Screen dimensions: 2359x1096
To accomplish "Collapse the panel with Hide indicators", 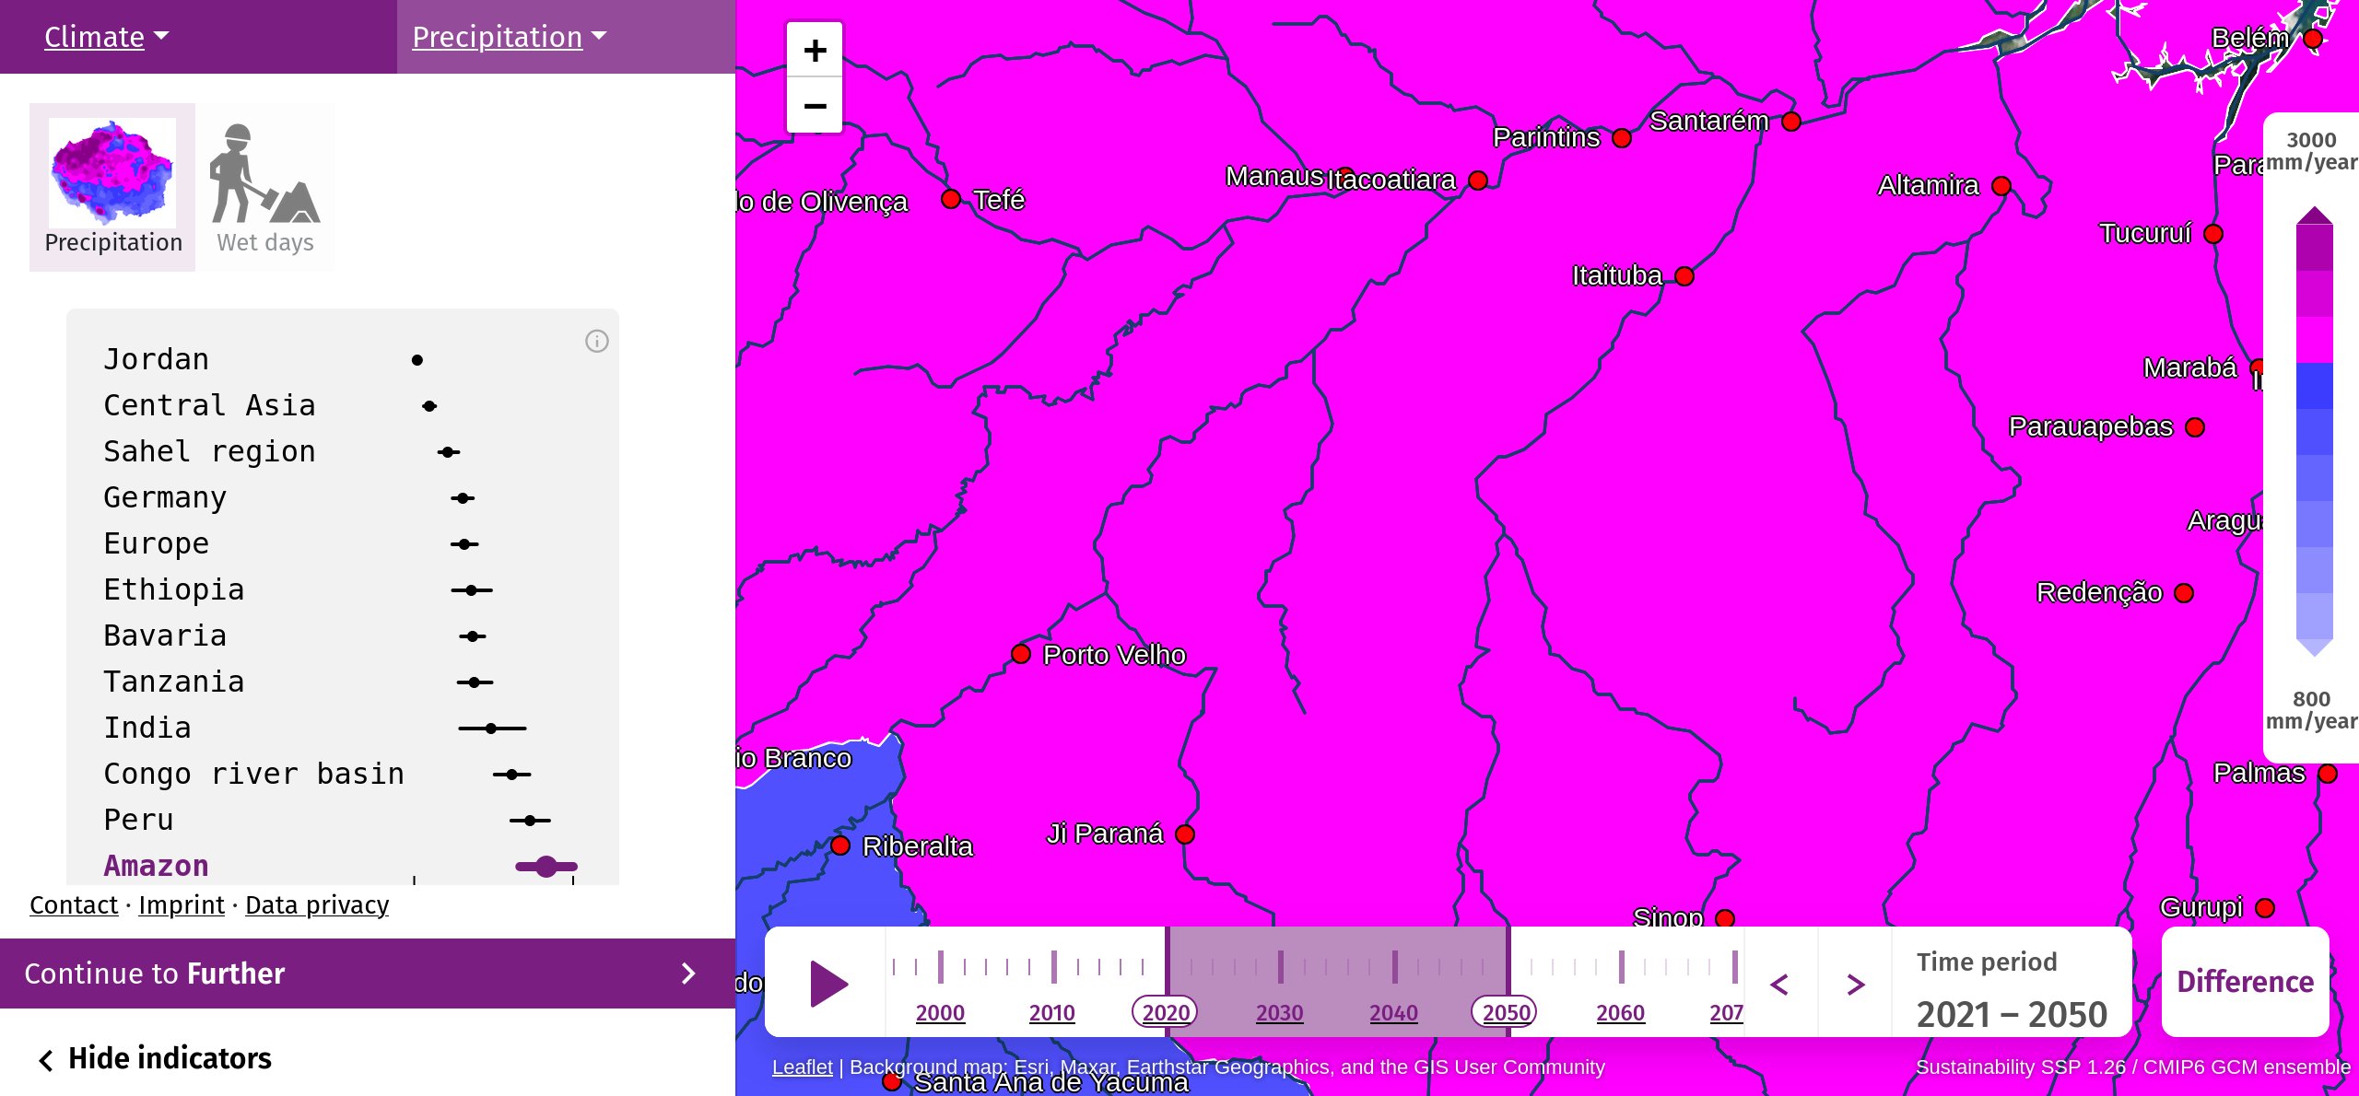I will click(155, 1058).
